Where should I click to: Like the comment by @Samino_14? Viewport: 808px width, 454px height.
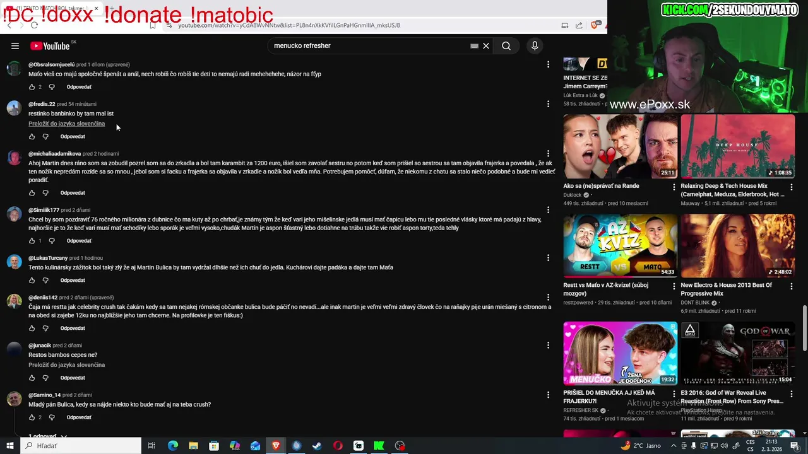click(32, 417)
